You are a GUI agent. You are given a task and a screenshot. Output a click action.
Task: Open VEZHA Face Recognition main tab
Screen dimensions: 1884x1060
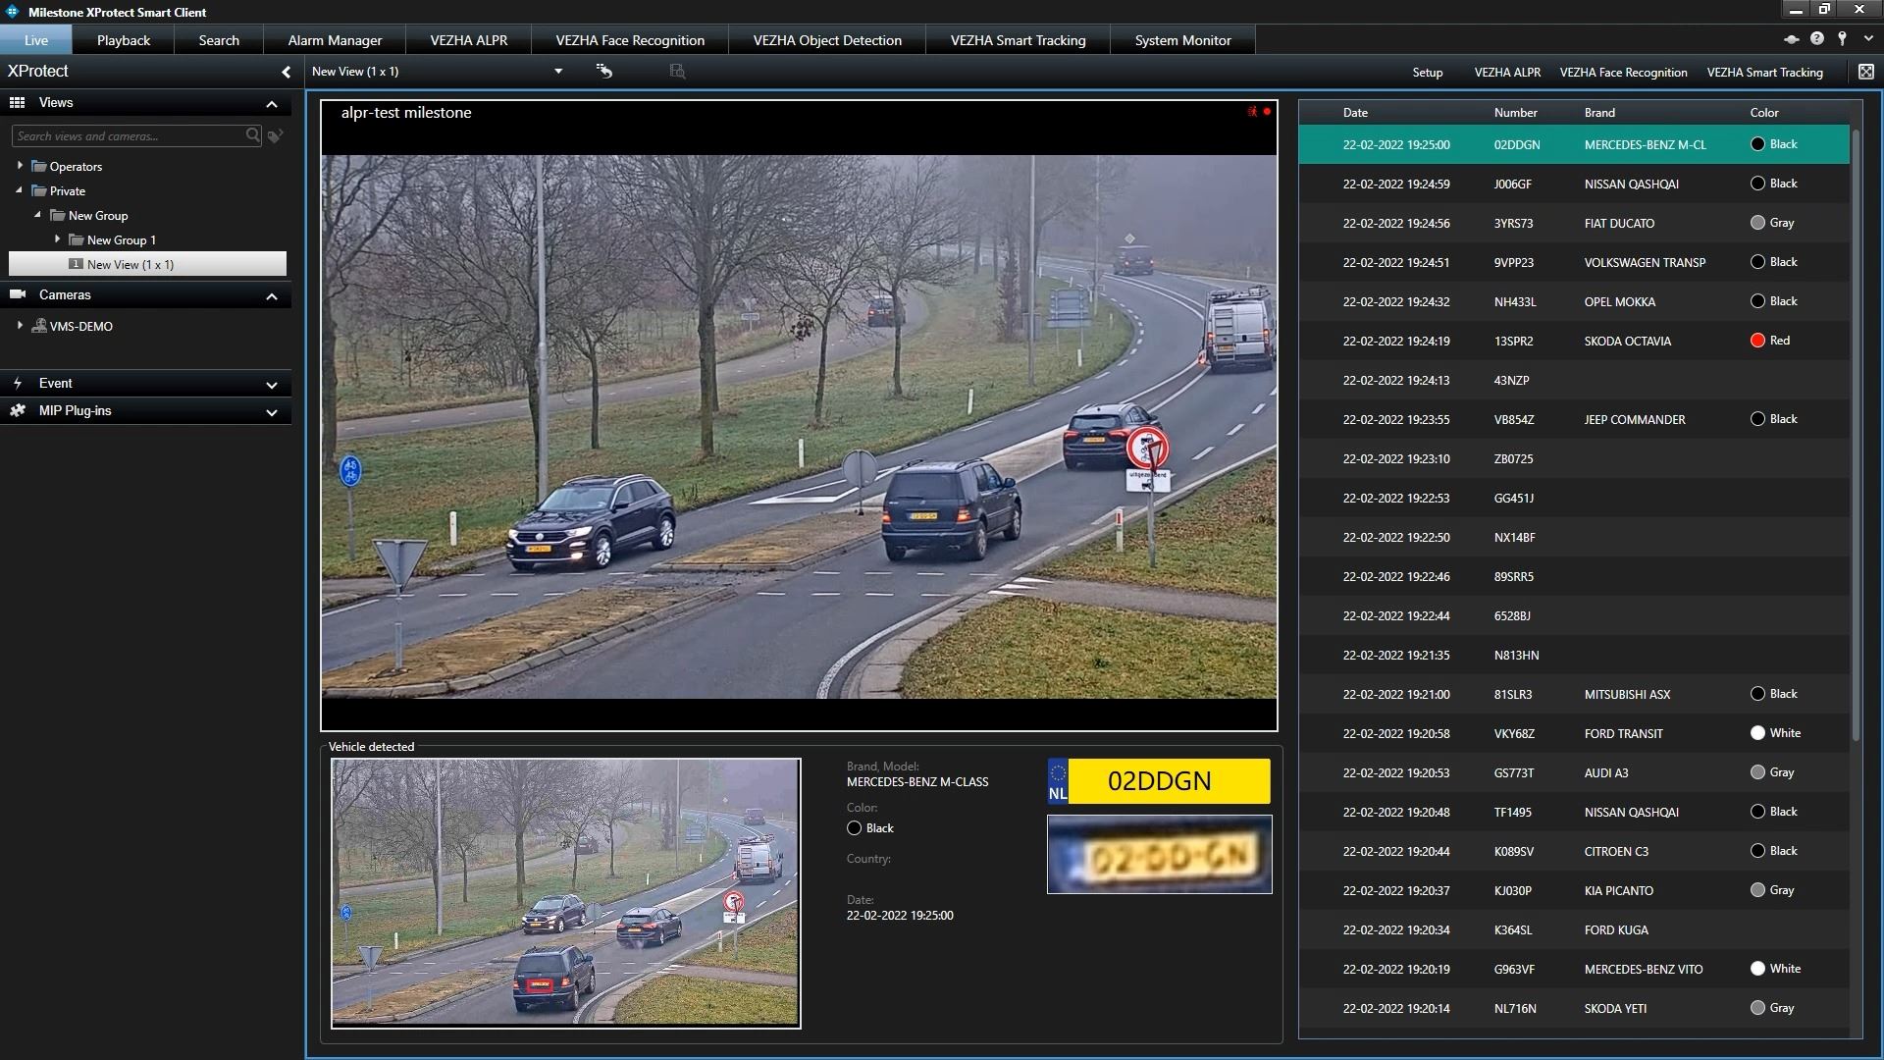(x=630, y=40)
